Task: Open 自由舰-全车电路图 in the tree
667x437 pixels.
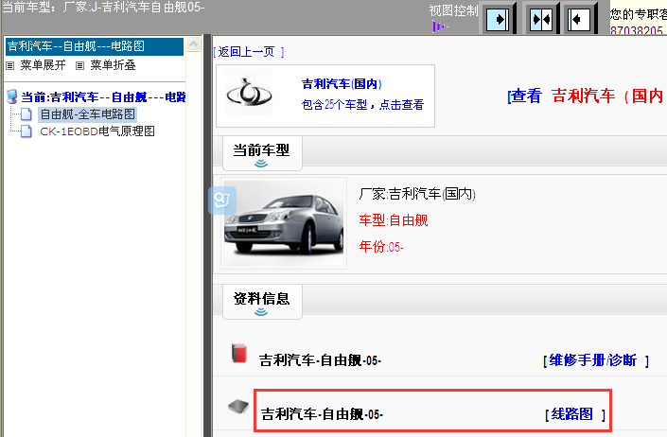Action: pos(87,114)
